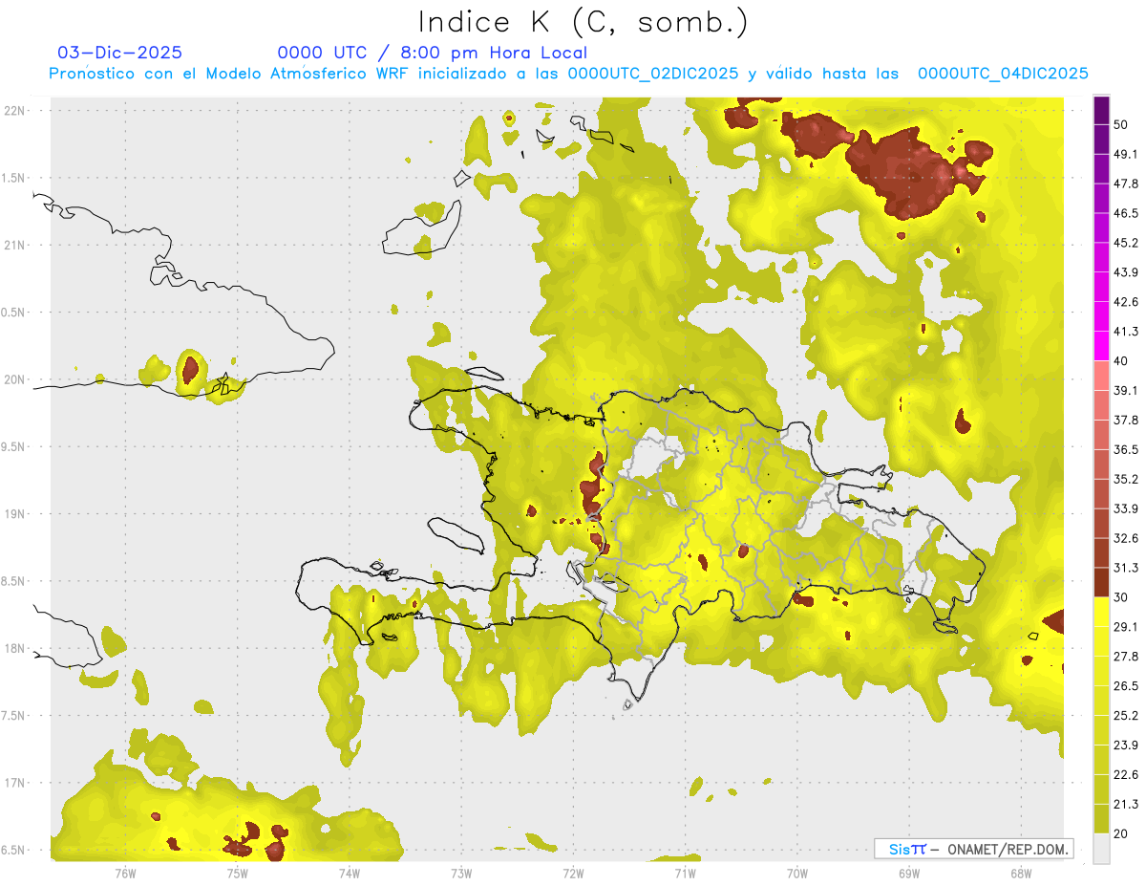The width and height of the screenshot is (1146, 886).
Task: Click legend value '40'
Action: coord(1121,361)
